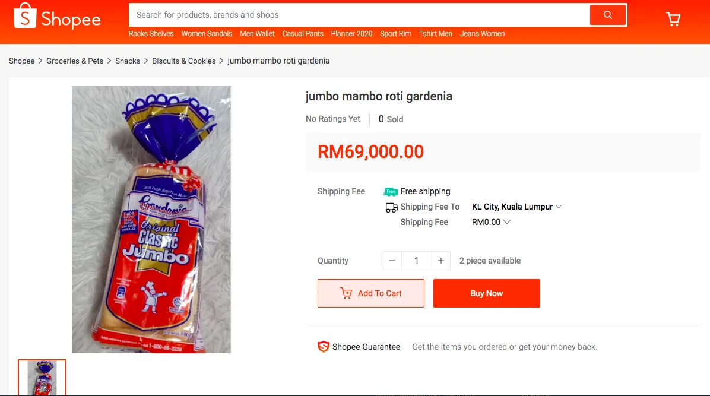This screenshot has width=710, height=396.
Task: Click the Shopee Guarantee shield icon
Action: coord(324,347)
